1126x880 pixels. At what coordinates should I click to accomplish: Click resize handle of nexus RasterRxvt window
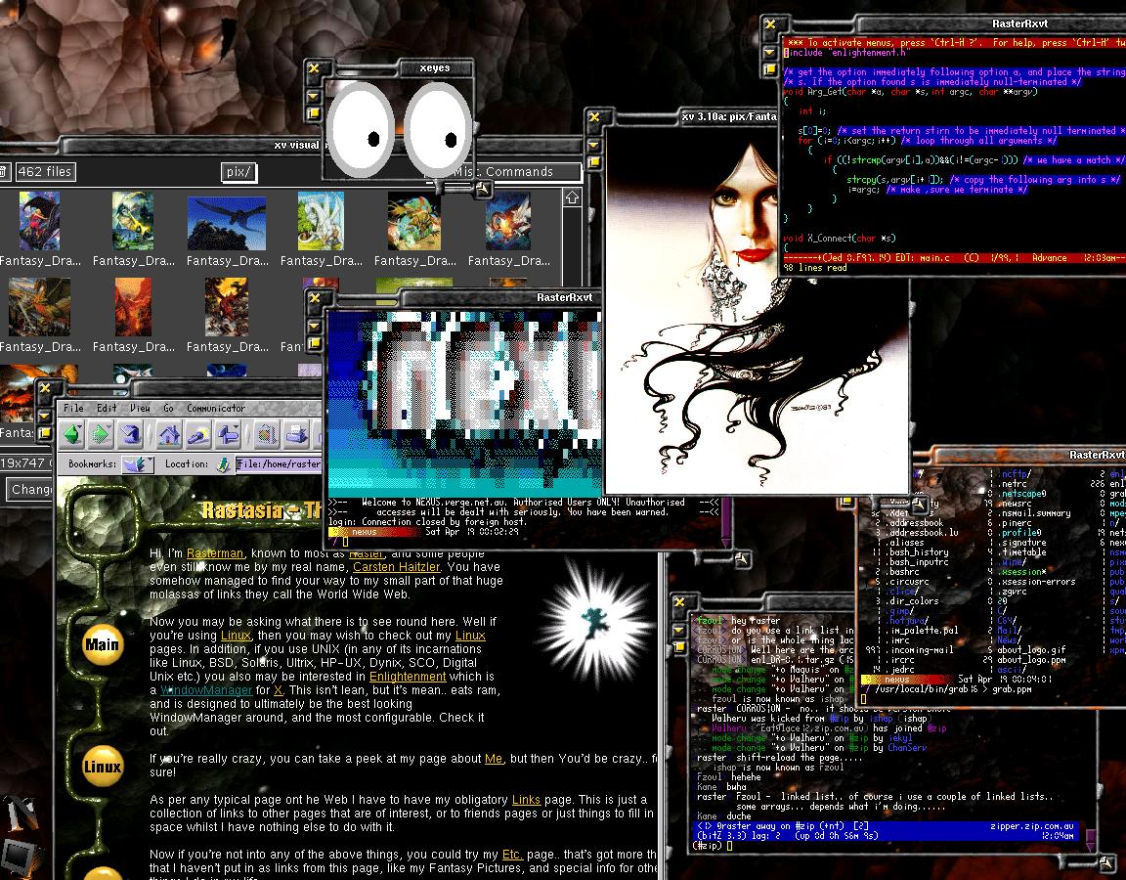(742, 558)
